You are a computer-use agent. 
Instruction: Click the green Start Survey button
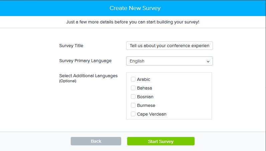161,141
